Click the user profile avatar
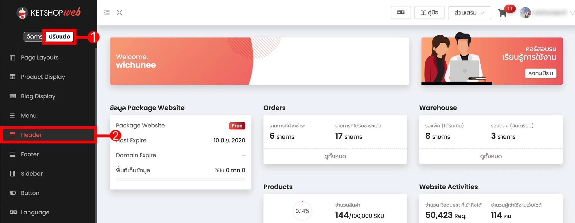 (x=525, y=13)
